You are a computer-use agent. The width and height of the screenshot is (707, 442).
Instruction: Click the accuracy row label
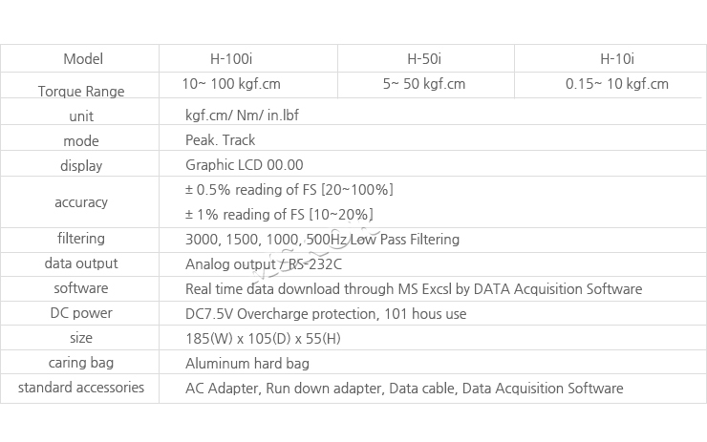click(81, 202)
